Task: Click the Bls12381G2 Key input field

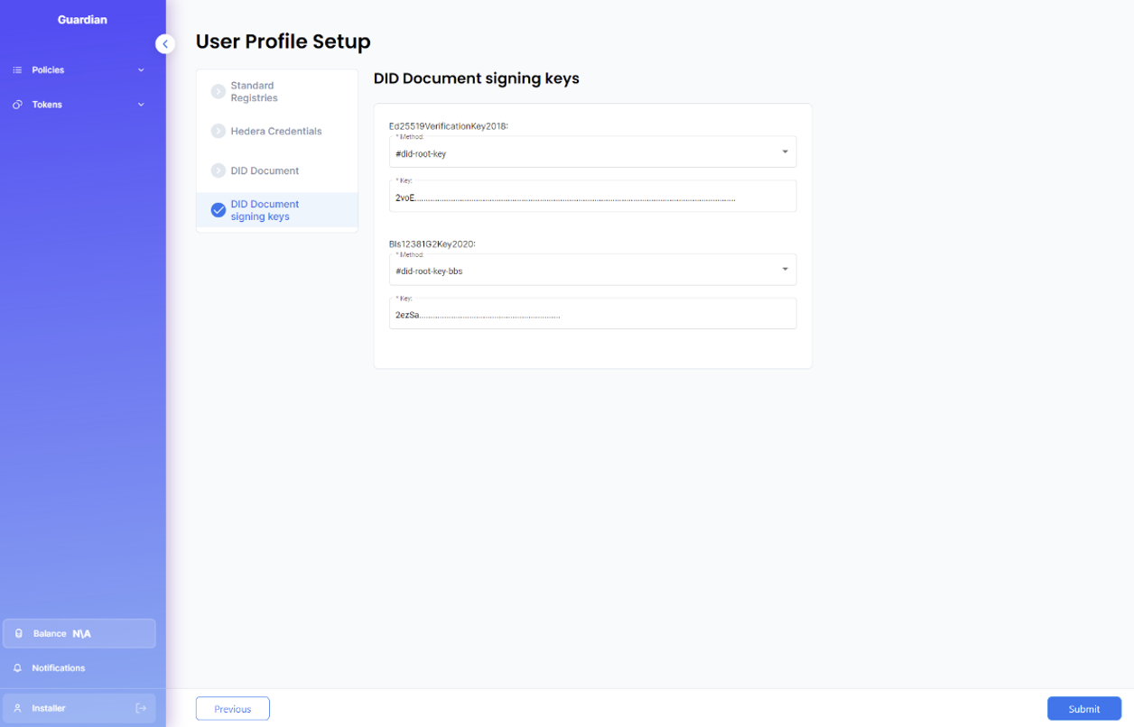Action: [592, 315]
